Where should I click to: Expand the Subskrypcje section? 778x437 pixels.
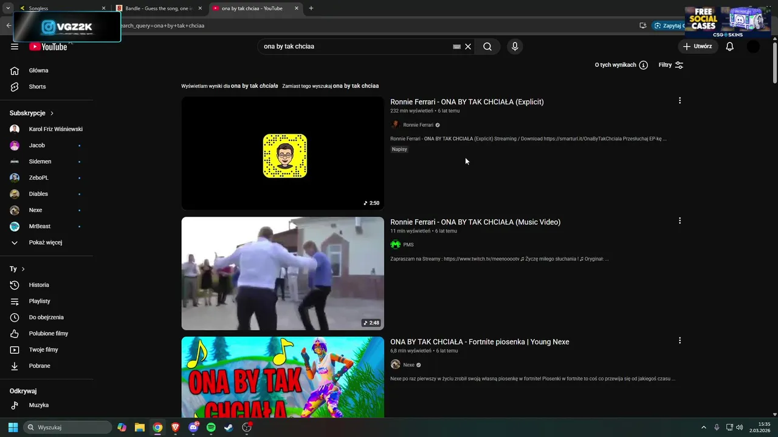(x=32, y=113)
